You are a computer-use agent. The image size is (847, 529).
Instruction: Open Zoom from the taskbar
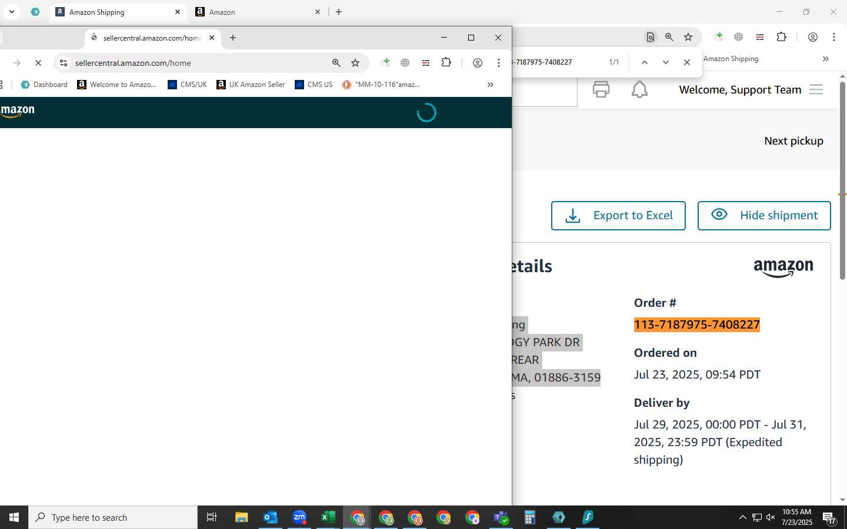tap(299, 517)
